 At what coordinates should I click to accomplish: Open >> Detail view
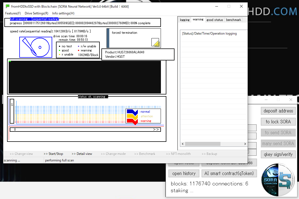coord(82,154)
